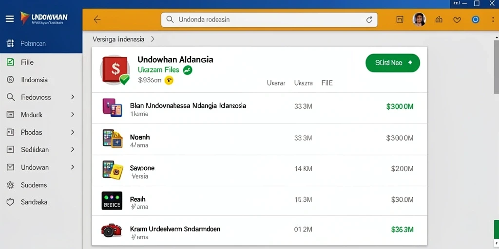
Task: Focus the Undonda rodeasin search field
Action: tap(269, 19)
